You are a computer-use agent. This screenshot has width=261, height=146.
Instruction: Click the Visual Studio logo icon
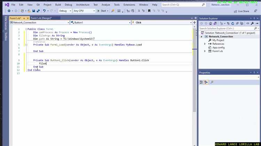point(7,5)
